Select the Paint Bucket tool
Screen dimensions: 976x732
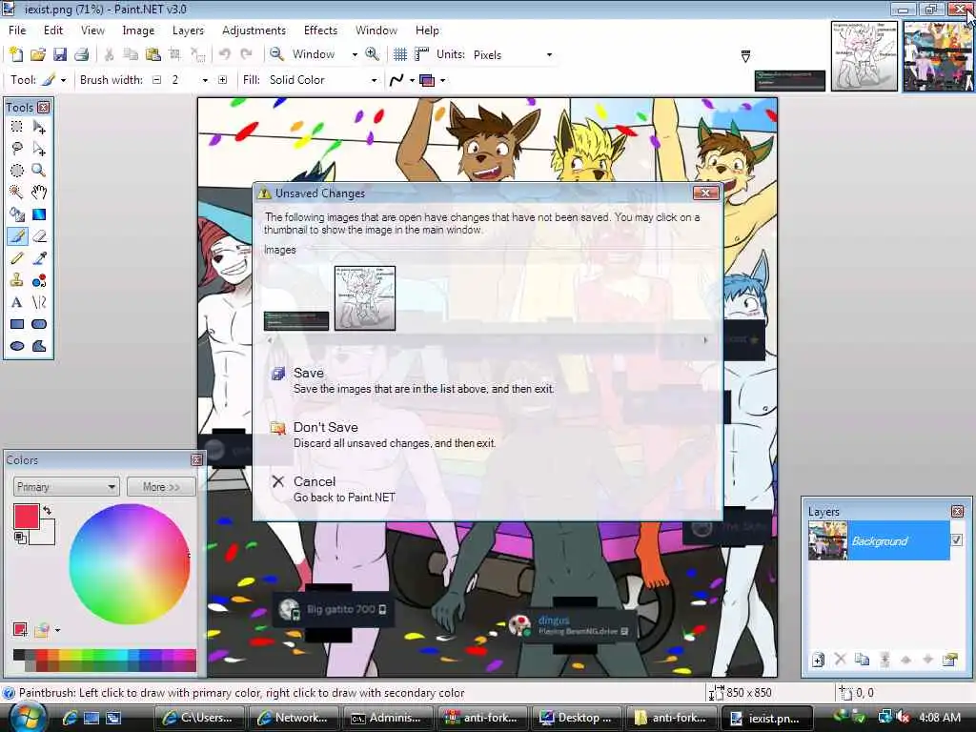coord(17,214)
